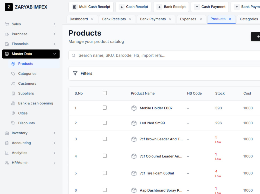Click the Bank Payment up-arrow icon
Image resolution: width=260 pixels, height=194 pixels.
pos(237,7)
